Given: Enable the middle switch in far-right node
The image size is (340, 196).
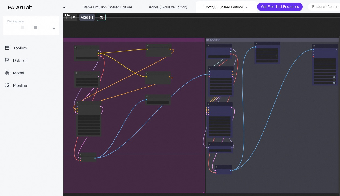Looking at the screenshot, I should (334, 80).
